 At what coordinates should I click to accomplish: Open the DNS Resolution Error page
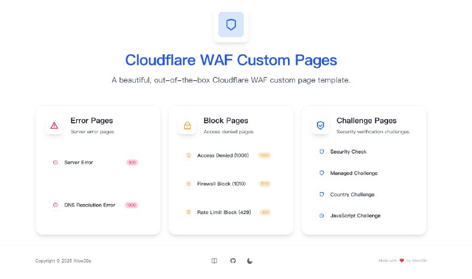[89, 205]
